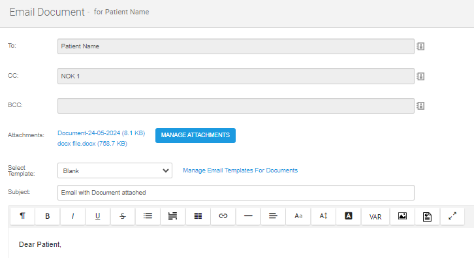Click into the CC field containing NOK 1
474x258 pixels.
[x=236, y=76]
